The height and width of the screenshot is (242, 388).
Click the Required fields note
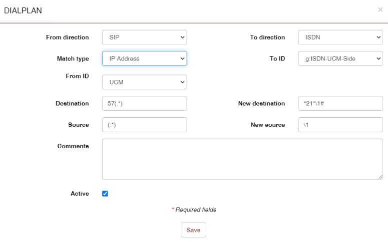coord(194,210)
